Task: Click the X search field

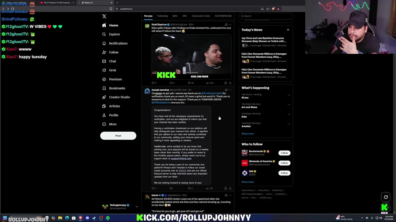Action: point(266,16)
